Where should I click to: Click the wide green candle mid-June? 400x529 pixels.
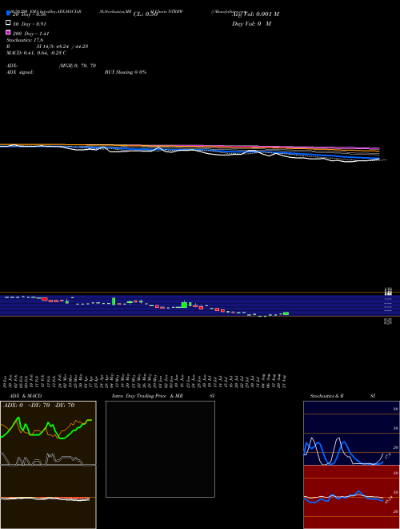click(x=184, y=305)
